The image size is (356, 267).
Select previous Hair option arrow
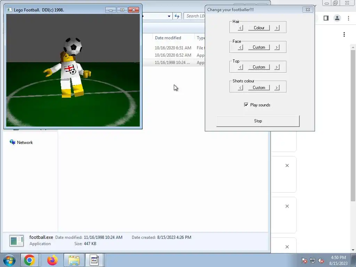(241, 28)
